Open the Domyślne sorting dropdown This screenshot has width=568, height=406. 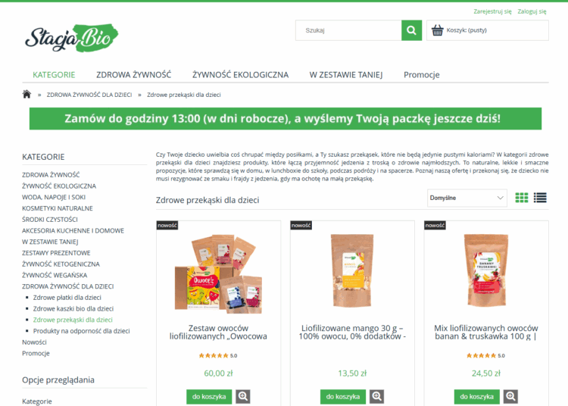click(467, 198)
